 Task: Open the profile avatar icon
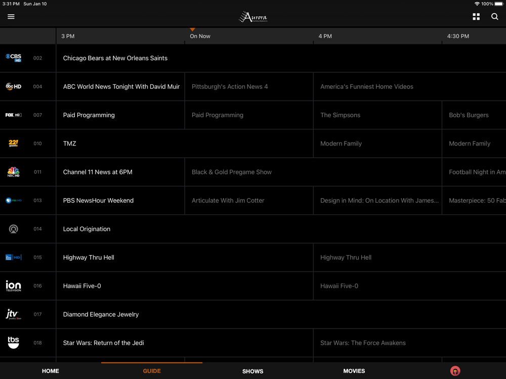455,371
